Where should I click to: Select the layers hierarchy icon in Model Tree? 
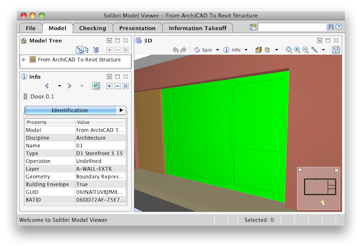pos(96,50)
